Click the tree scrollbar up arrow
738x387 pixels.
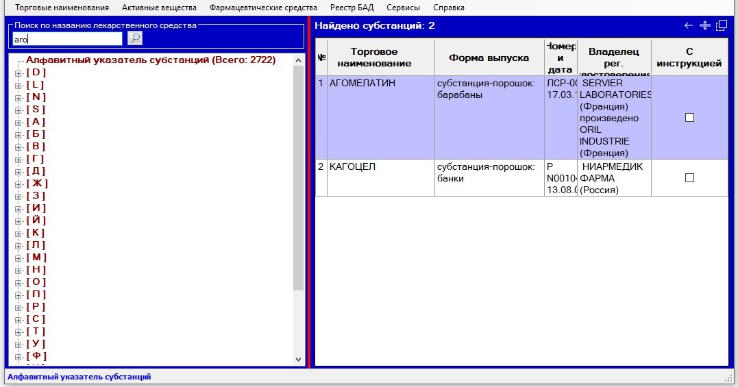click(x=298, y=60)
